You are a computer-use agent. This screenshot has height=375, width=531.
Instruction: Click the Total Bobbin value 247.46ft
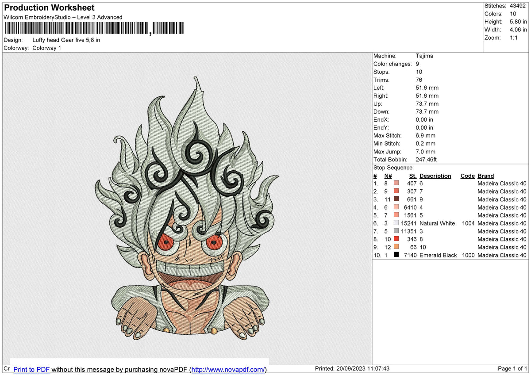coord(427,159)
